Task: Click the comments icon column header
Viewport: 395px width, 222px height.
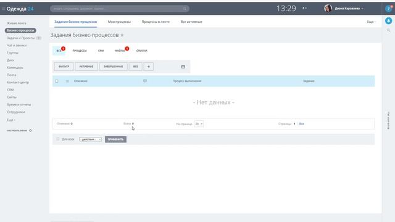Action: 145,81
